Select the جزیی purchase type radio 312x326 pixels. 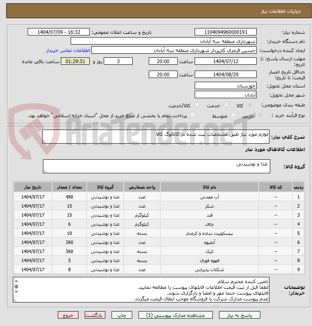point(260,115)
